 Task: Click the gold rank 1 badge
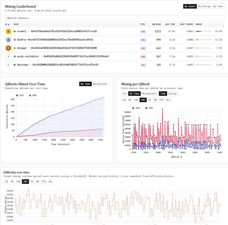point(8,32)
